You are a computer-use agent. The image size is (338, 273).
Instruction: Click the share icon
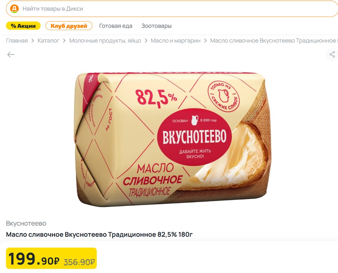coord(332,54)
